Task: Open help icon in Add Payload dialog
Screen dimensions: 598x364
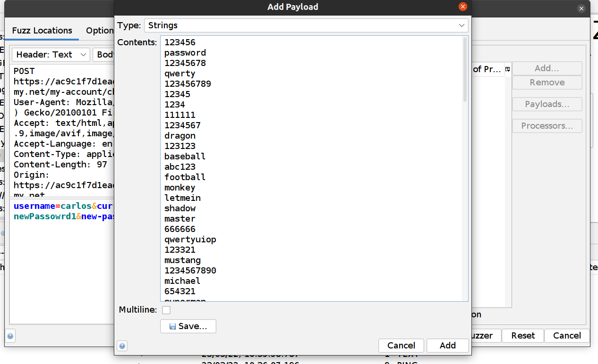Action: (122, 346)
